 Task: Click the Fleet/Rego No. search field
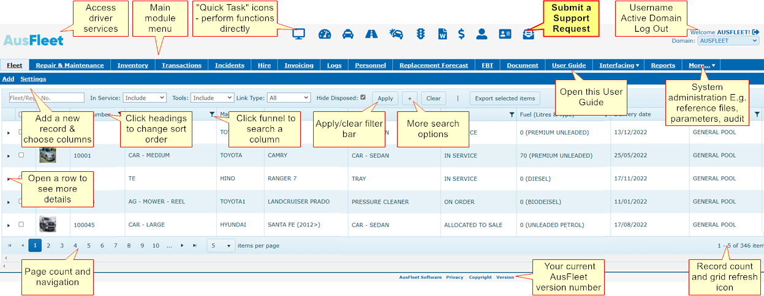tap(47, 98)
